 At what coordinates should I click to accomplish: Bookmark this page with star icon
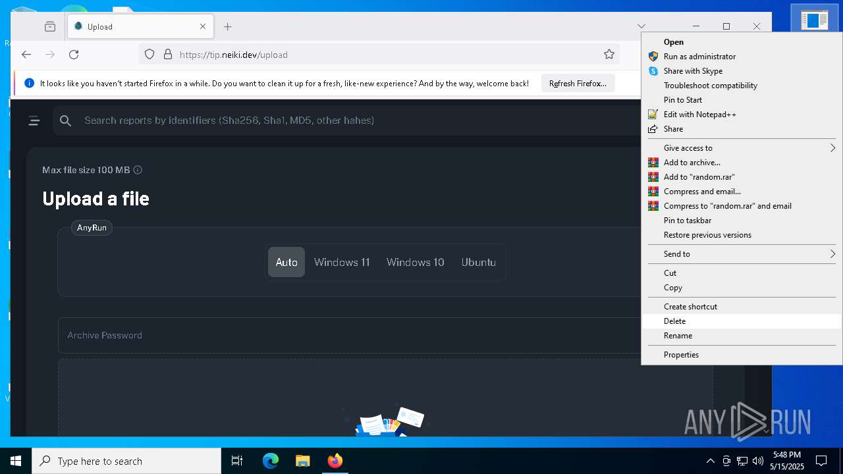pyautogui.click(x=609, y=55)
